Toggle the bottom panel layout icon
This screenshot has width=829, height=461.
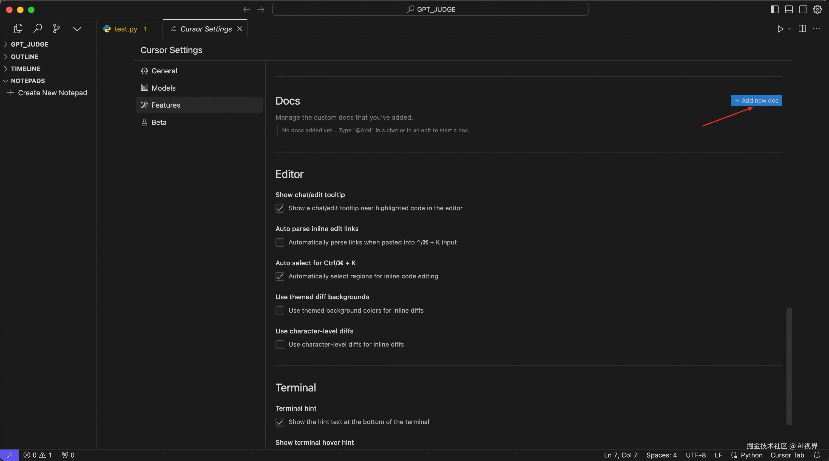tap(789, 9)
